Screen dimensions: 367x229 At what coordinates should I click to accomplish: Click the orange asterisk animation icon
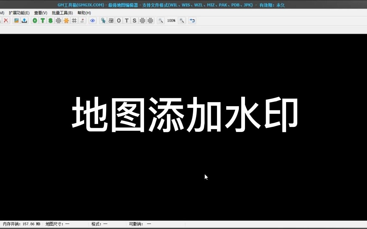tap(66, 20)
